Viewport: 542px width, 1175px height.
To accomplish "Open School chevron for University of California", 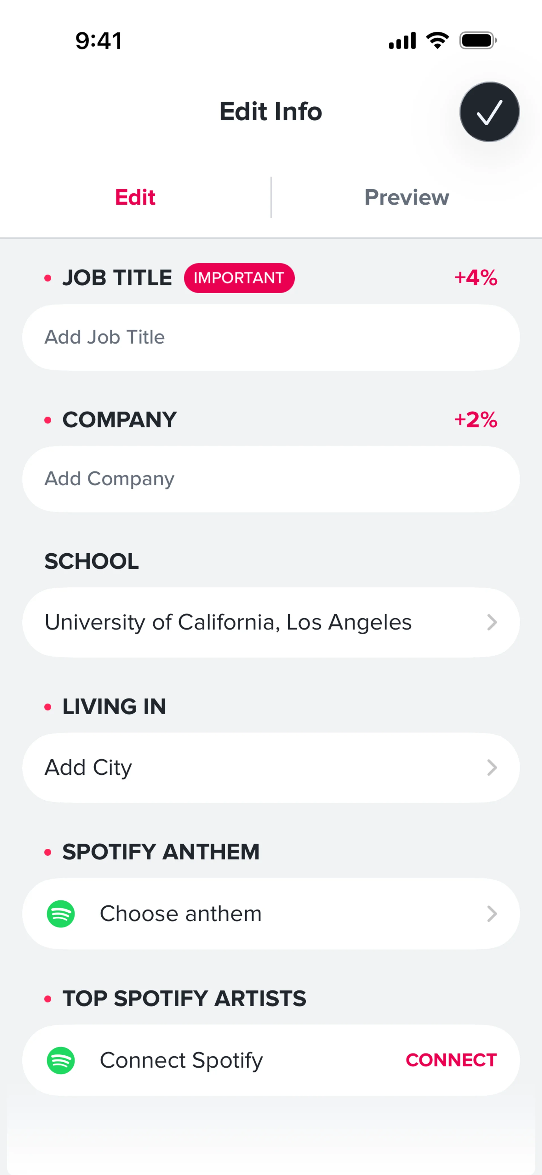I will pyautogui.click(x=491, y=622).
